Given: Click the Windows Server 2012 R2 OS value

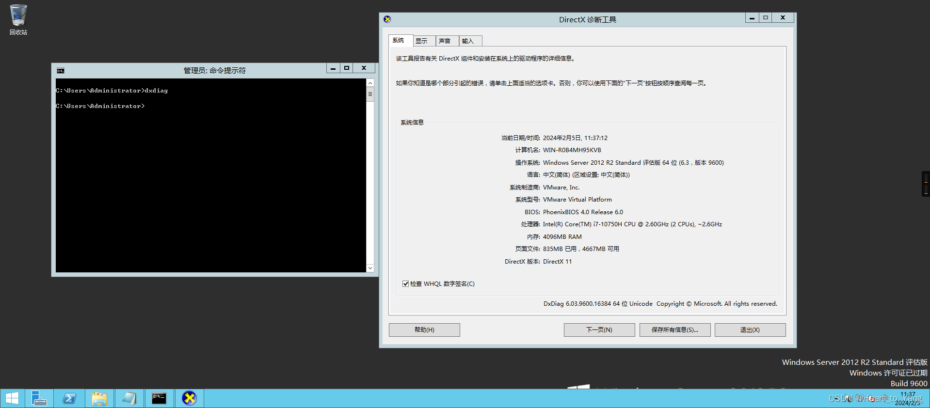Looking at the screenshot, I should pos(633,163).
